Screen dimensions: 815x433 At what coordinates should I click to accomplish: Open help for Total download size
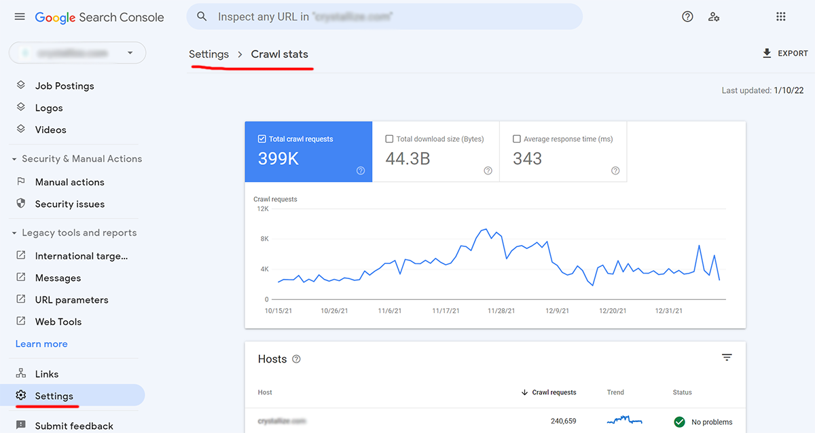(488, 171)
